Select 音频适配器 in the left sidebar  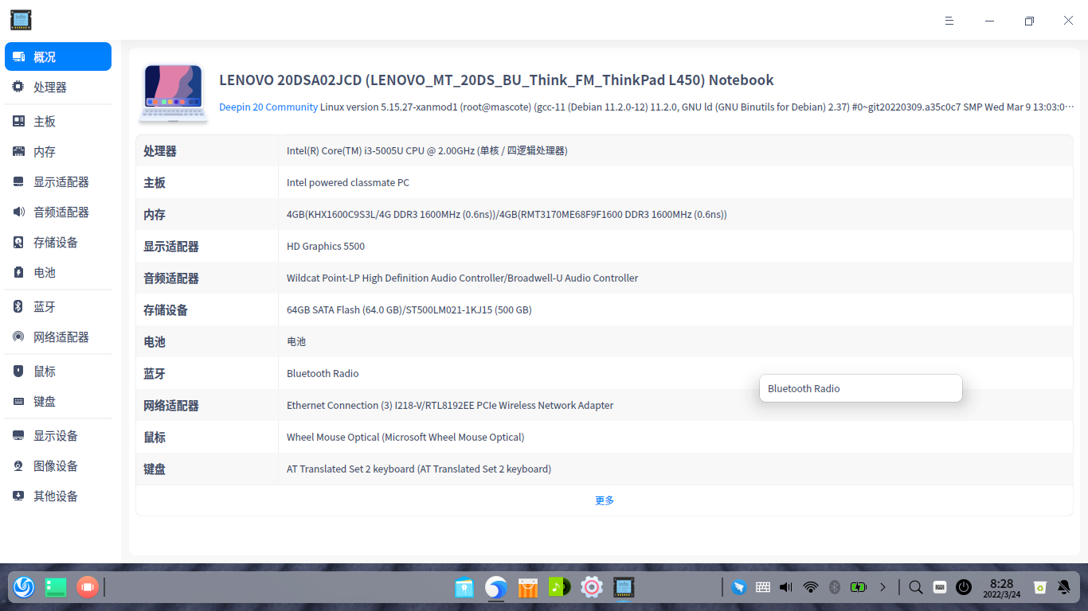click(58, 212)
